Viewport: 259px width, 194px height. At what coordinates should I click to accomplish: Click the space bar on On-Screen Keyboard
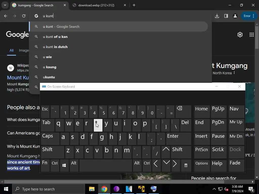pyautogui.click(x=105, y=165)
